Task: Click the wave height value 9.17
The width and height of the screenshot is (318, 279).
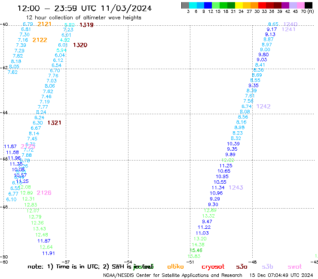Action: click(x=272, y=29)
